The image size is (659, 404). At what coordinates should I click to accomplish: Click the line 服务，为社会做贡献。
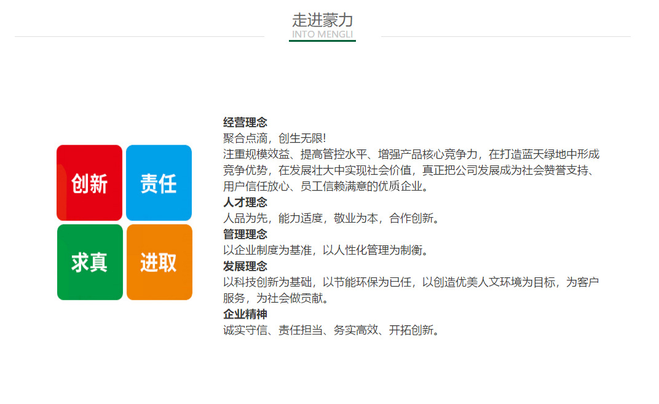(x=276, y=298)
